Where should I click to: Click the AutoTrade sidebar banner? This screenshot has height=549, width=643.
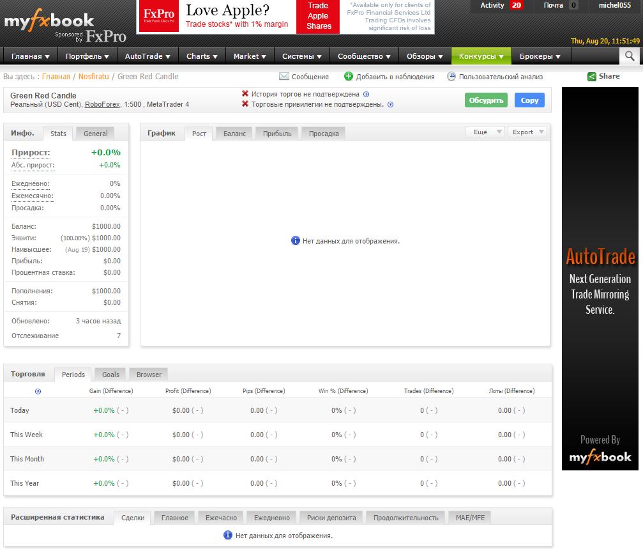point(600,279)
